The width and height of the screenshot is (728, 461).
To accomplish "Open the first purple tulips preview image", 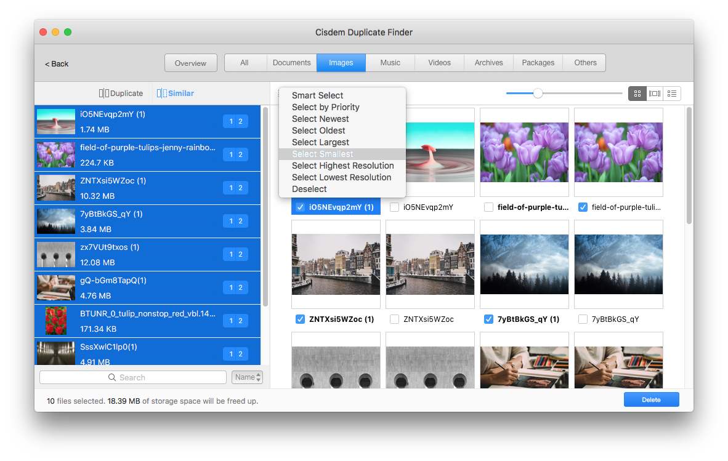I will (x=524, y=152).
